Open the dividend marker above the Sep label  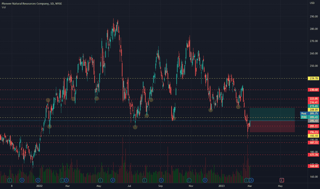(x=161, y=180)
